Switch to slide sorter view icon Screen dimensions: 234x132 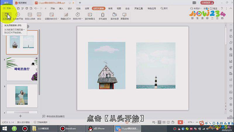click(164, 122)
